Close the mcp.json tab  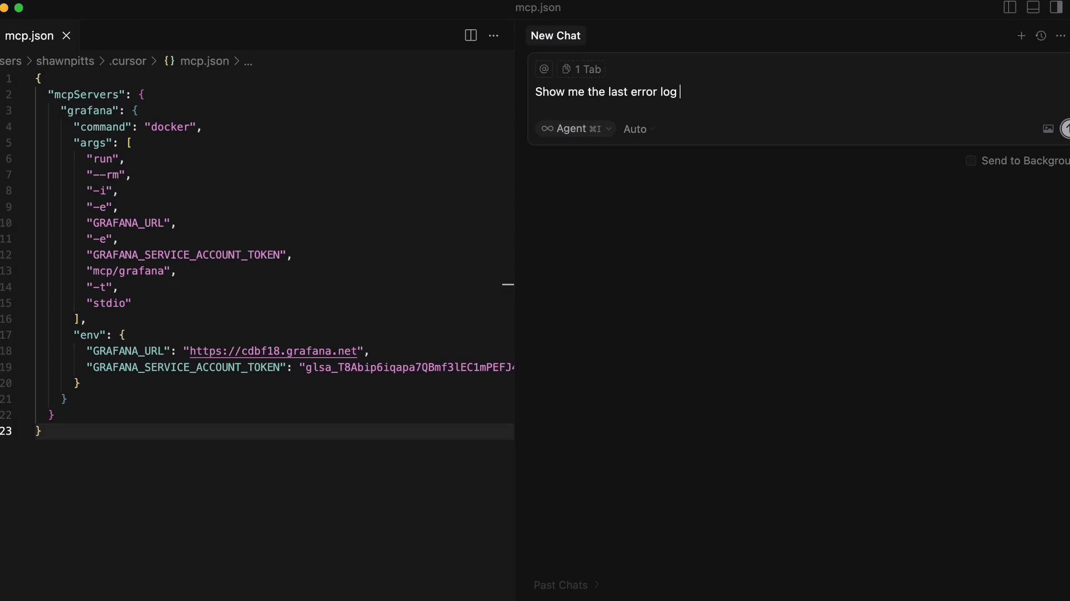click(66, 36)
